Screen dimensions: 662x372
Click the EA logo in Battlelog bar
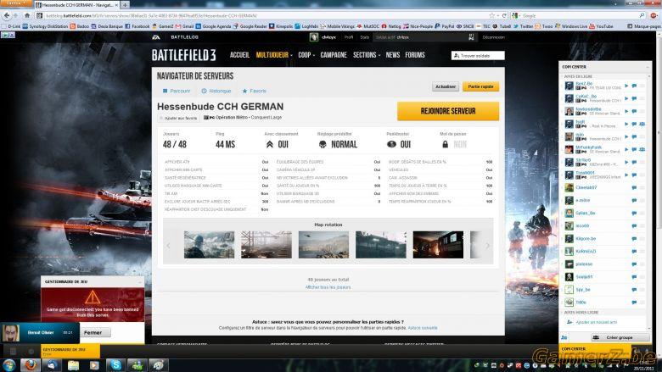pyautogui.click(x=156, y=37)
